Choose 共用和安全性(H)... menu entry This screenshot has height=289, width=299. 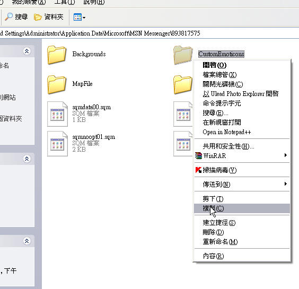[242, 146]
